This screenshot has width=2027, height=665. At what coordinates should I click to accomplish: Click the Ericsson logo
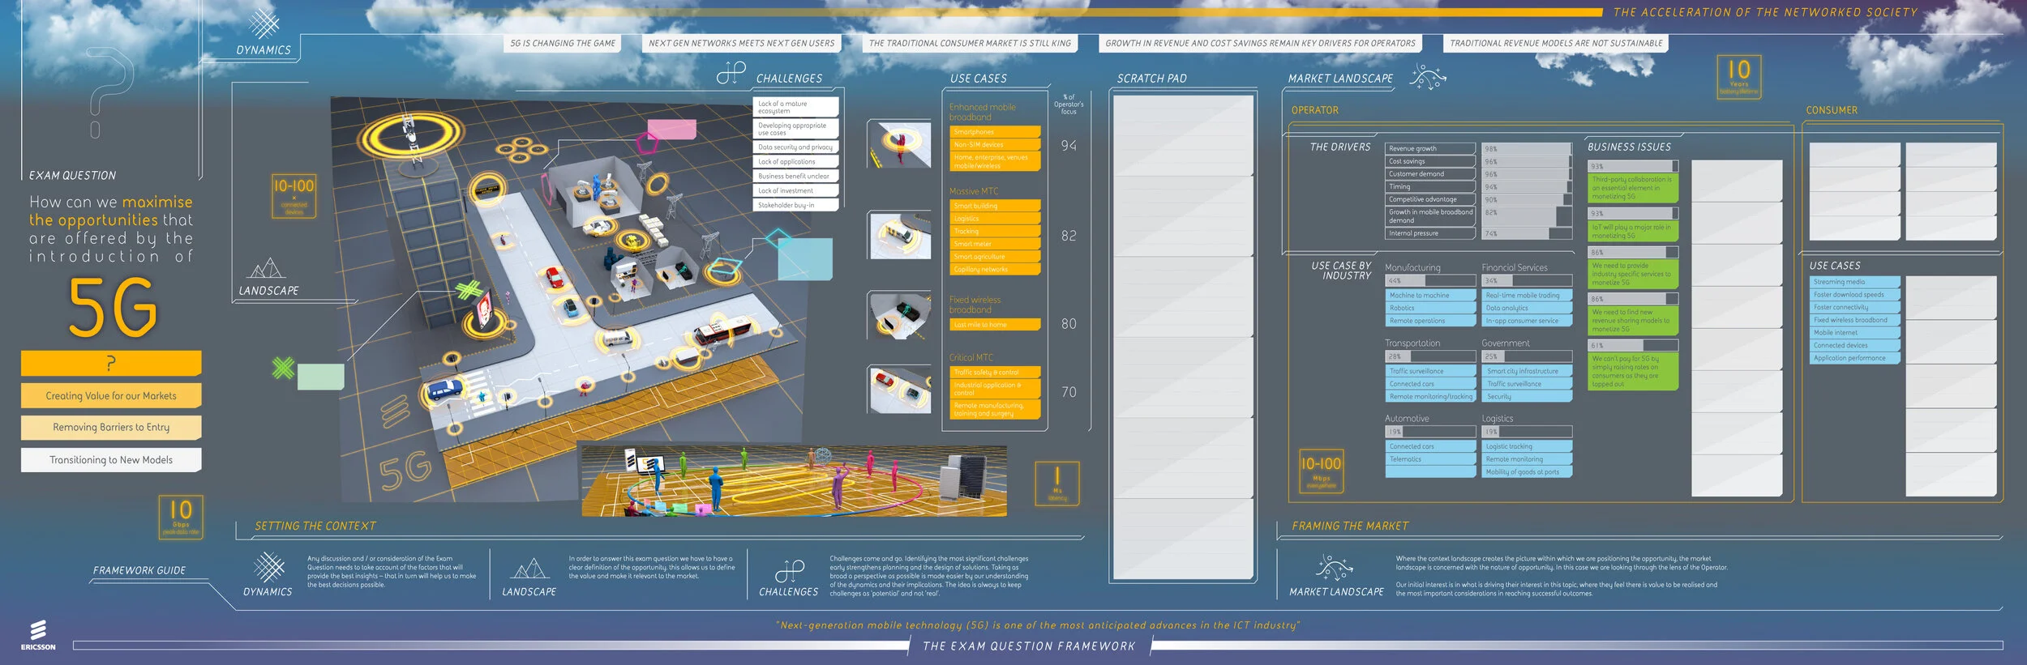(38, 635)
